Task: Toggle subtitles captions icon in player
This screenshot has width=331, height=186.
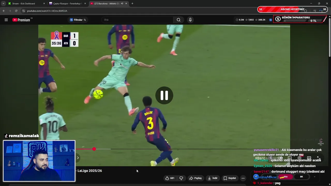Action: pyautogui.click(x=290, y=158)
